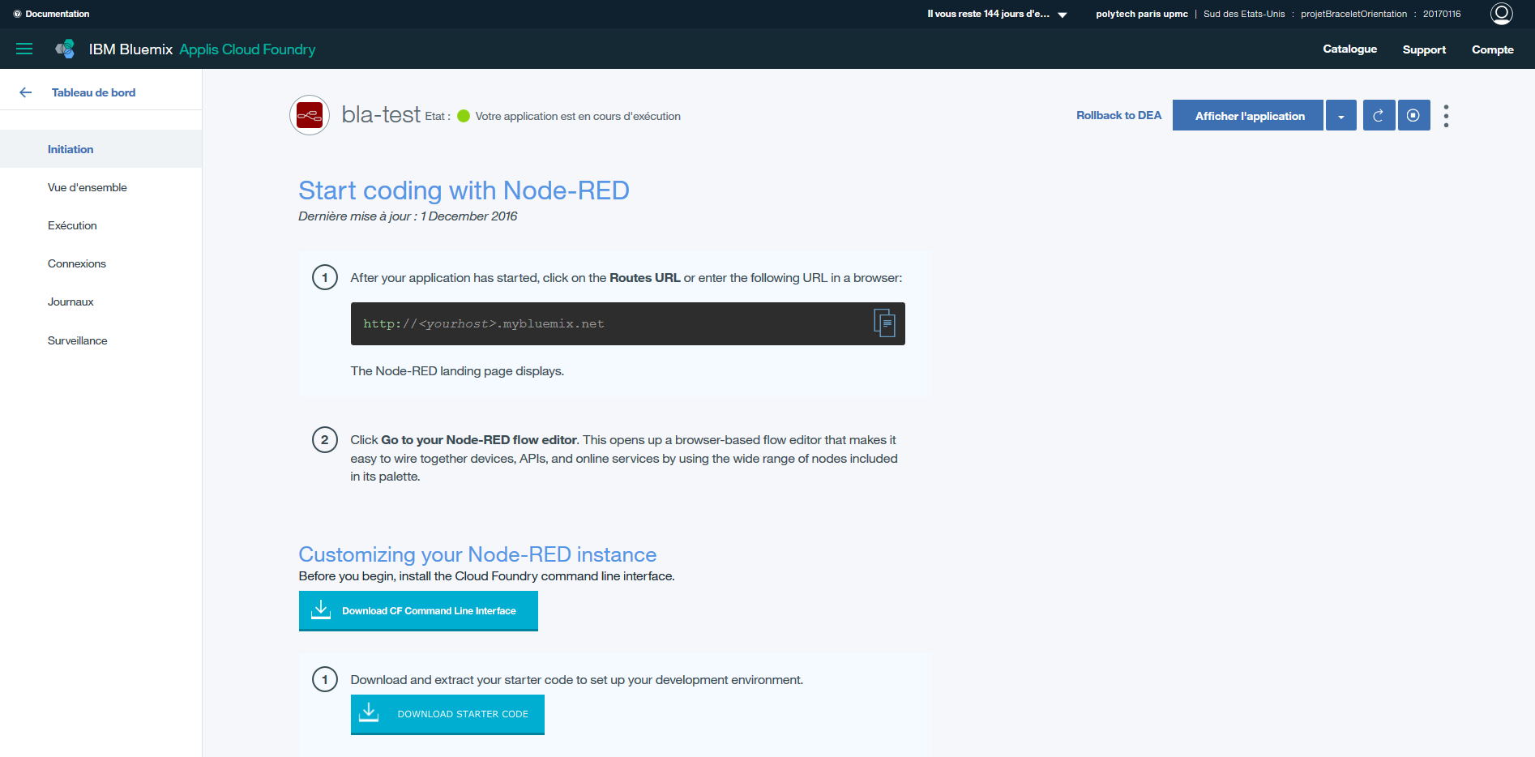The image size is (1535, 757).
Task: Open the three-dot more actions menu
Action: pos(1446,116)
